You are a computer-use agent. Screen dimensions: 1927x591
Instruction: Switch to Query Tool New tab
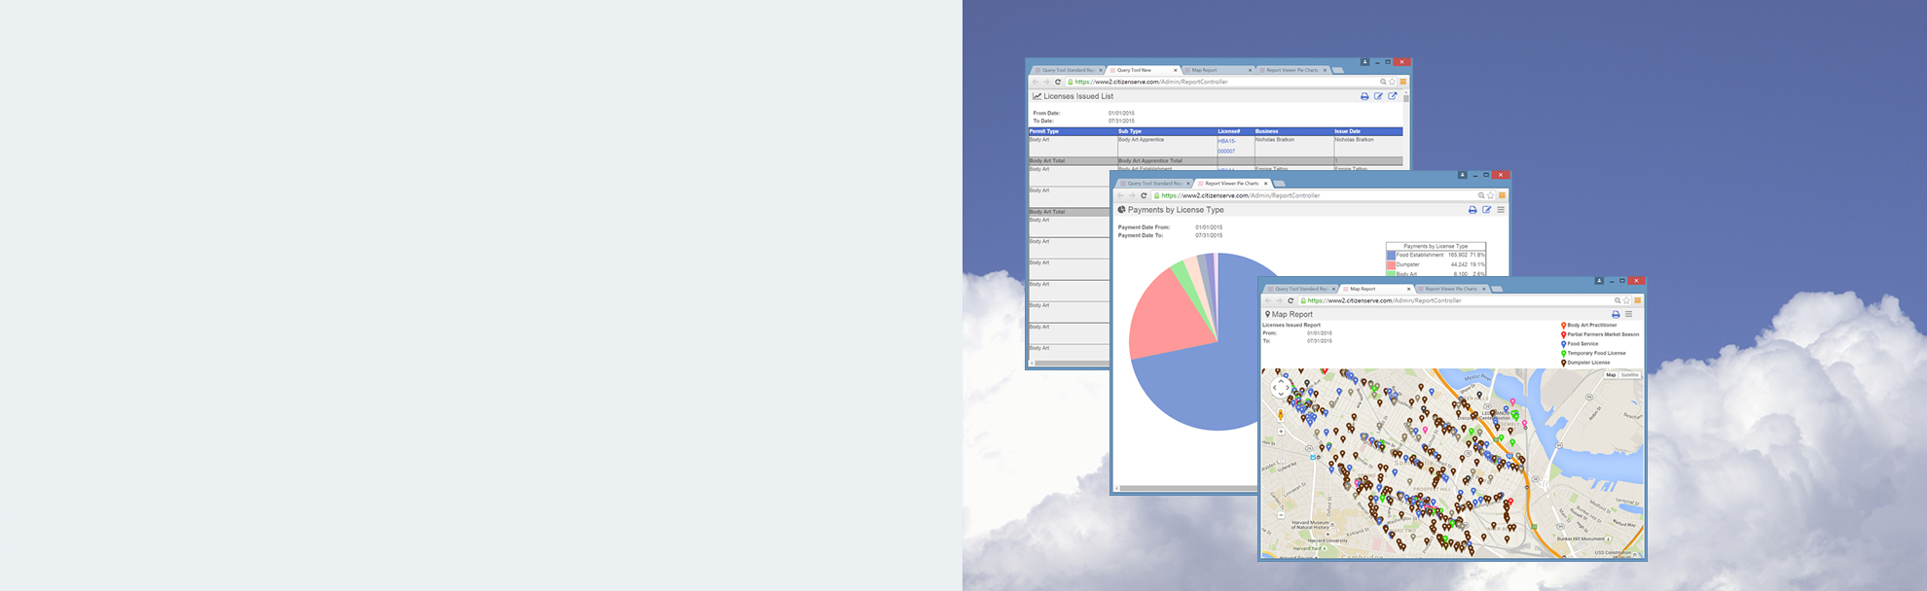click(x=1135, y=70)
